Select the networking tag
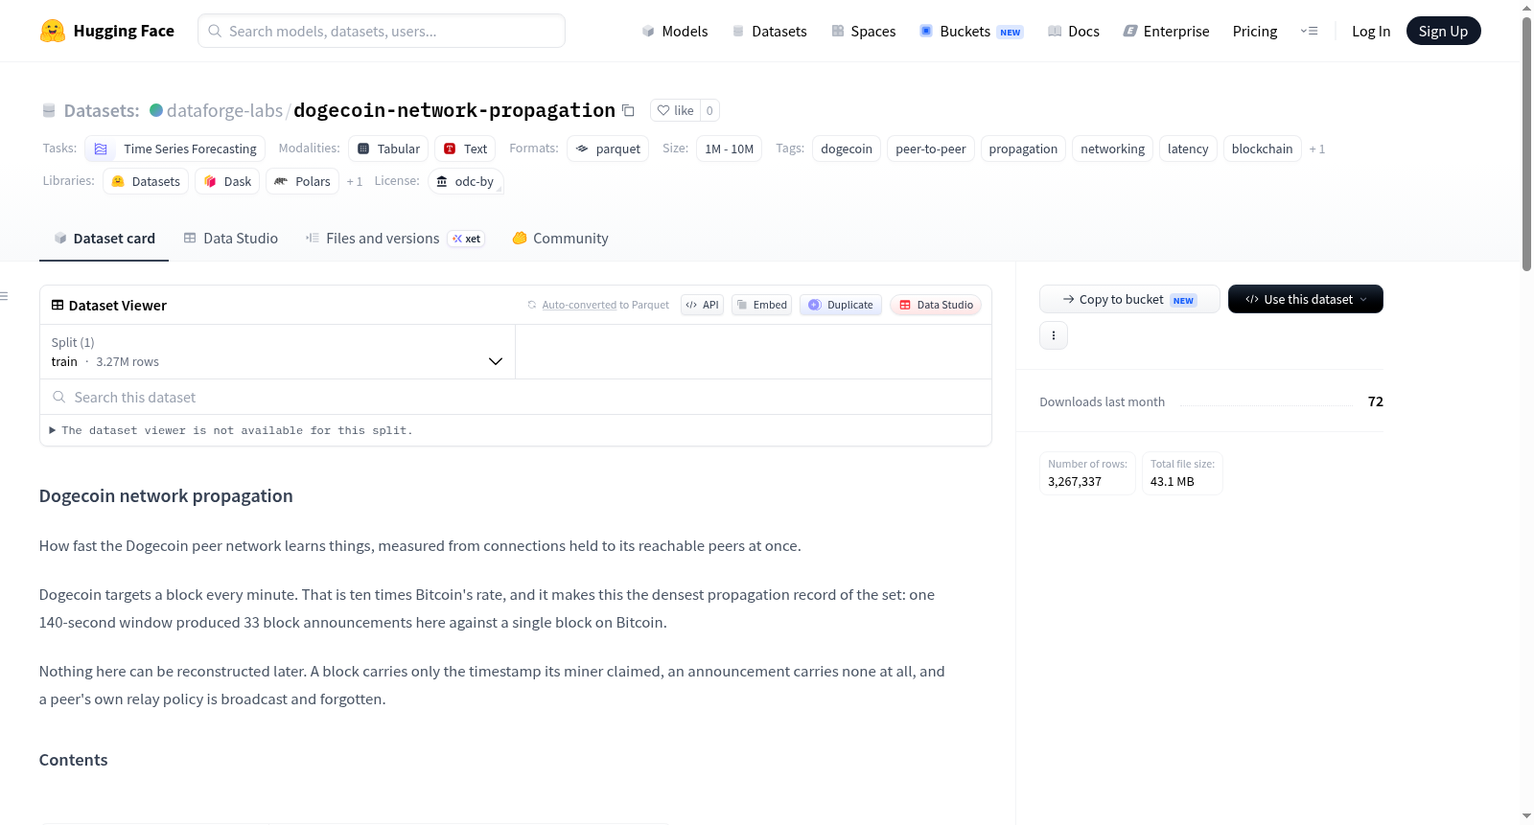The height and width of the screenshot is (825, 1534). [x=1112, y=149]
